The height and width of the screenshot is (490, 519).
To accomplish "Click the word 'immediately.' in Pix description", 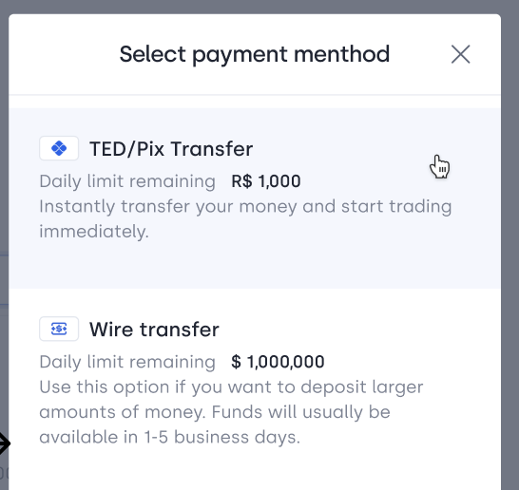I will 94,232.
